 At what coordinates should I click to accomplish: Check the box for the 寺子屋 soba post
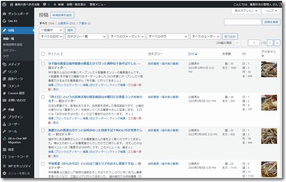[x=43, y=64]
